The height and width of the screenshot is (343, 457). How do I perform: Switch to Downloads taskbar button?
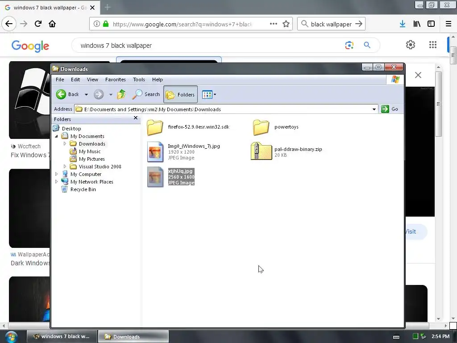pos(133,336)
